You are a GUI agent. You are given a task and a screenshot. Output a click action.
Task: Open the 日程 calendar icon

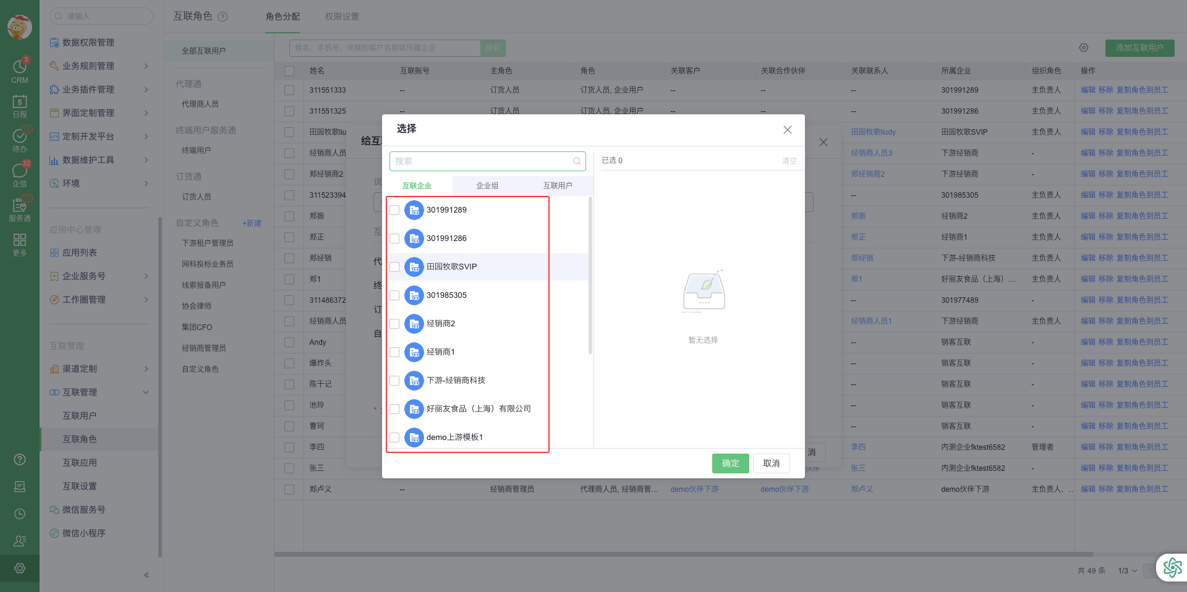[x=19, y=105]
